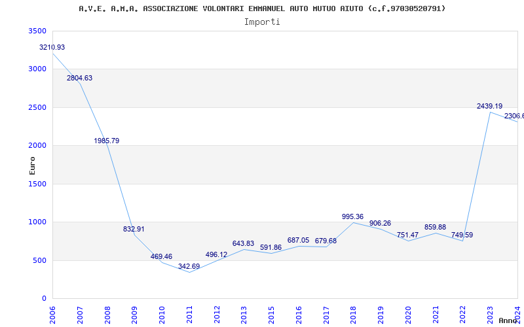Click the 906.26 data label
The width and height of the screenshot is (524, 327).
(x=380, y=223)
